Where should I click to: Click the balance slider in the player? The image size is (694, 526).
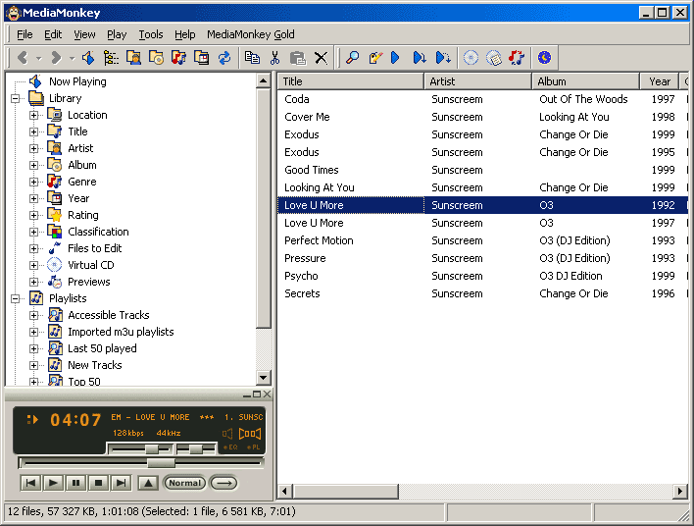coord(196,449)
